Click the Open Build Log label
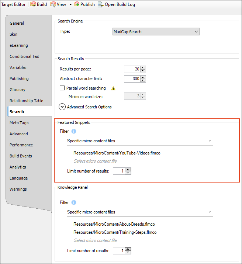Image resolution: width=242 pixels, height=264 pixels. click(120, 4)
